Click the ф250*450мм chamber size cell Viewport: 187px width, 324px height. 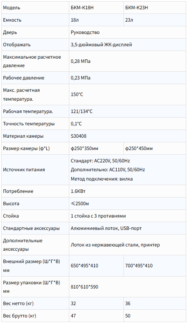[155, 148]
